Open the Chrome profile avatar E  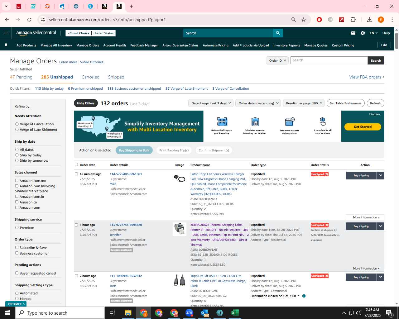pyautogui.click(x=381, y=20)
